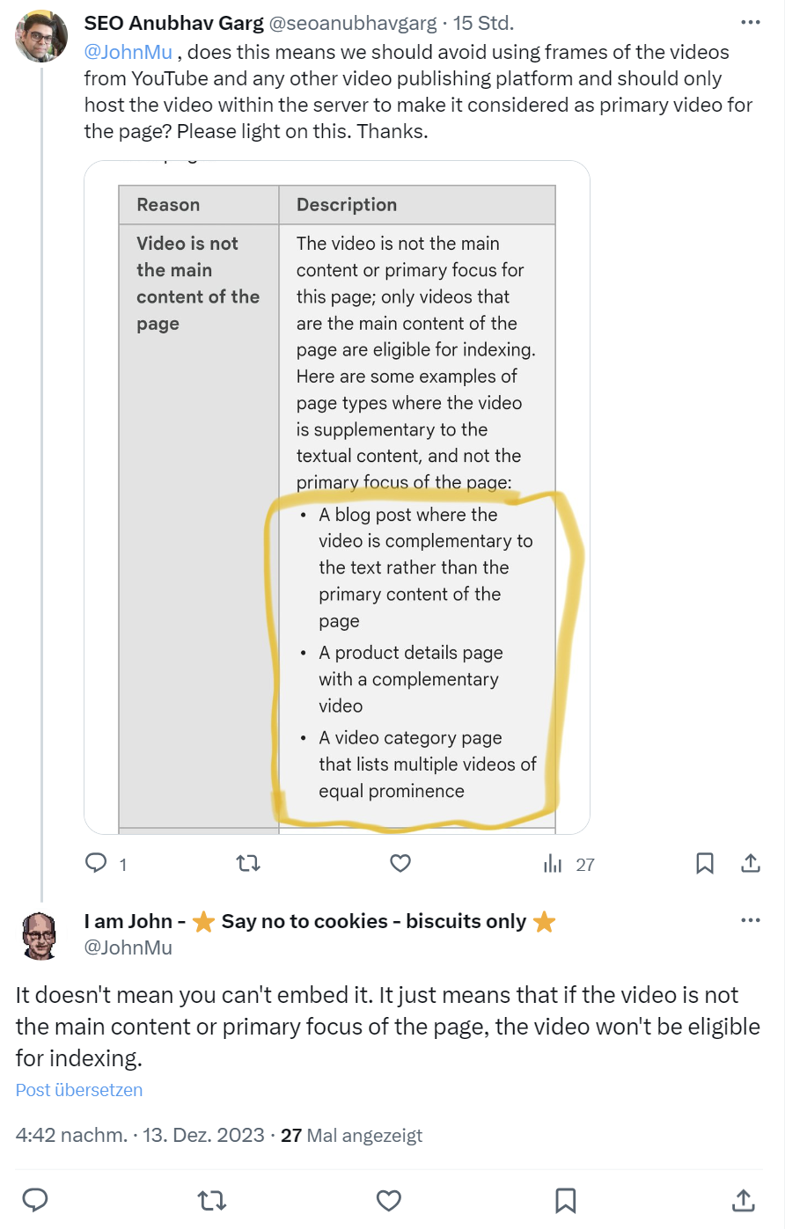The height and width of the screenshot is (1229, 785).
Task: Repost JohnMu's reply
Action: tap(212, 1199)
